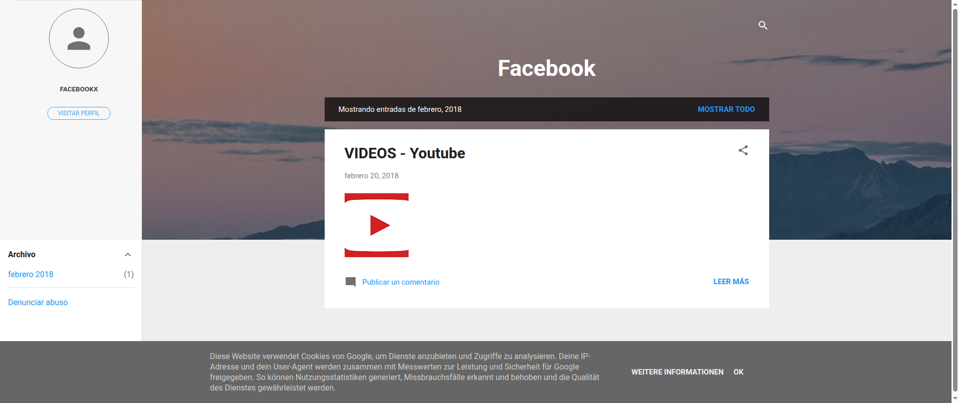Image resolution: width=959 pixels, height=403 pixels.
Task: Open the YouTube play thumbnail image
Action: [x=377, y=225]
